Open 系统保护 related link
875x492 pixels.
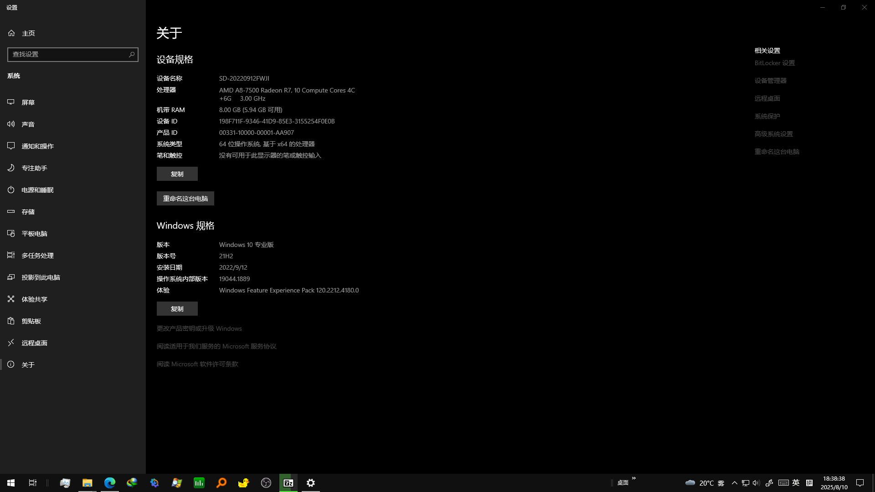[x=767, y=116]
